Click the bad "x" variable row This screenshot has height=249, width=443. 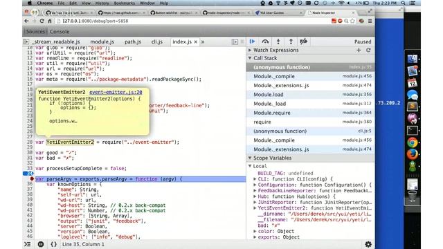(x=269, y=225)
